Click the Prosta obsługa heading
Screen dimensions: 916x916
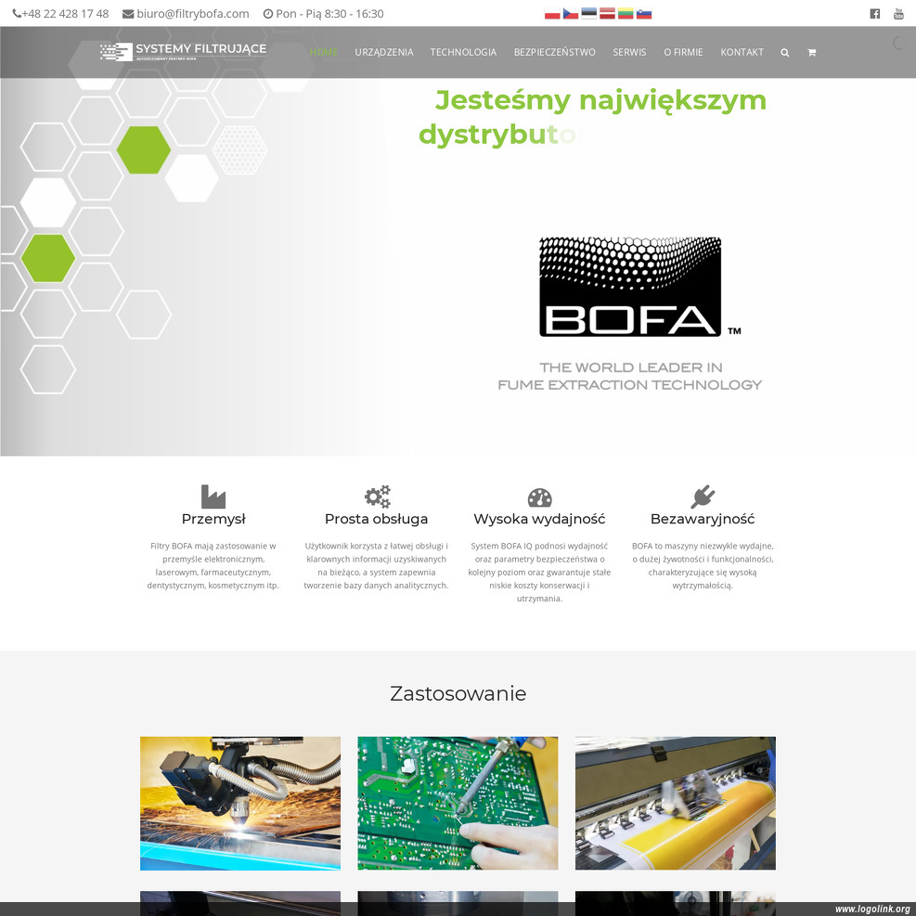[x=376, y=519]
